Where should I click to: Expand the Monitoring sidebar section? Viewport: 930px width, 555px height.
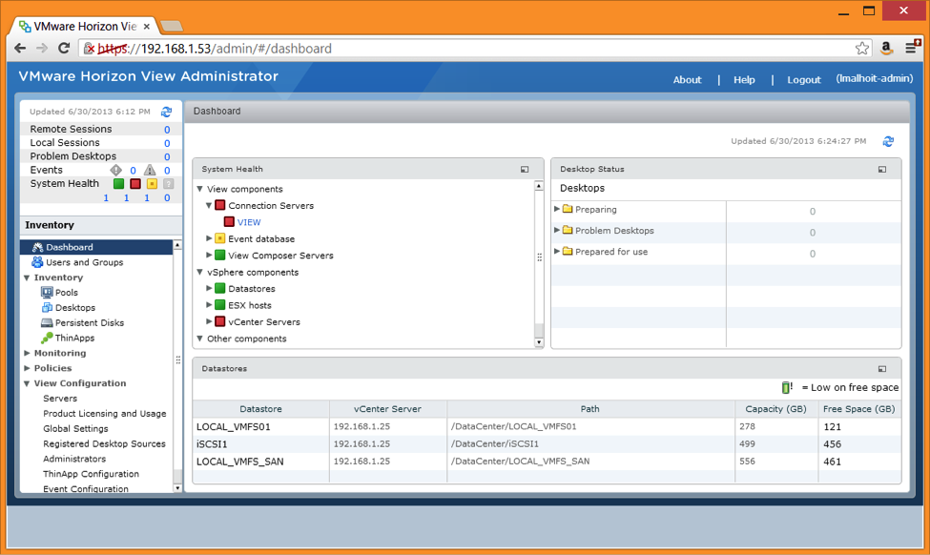coord(28,353)
